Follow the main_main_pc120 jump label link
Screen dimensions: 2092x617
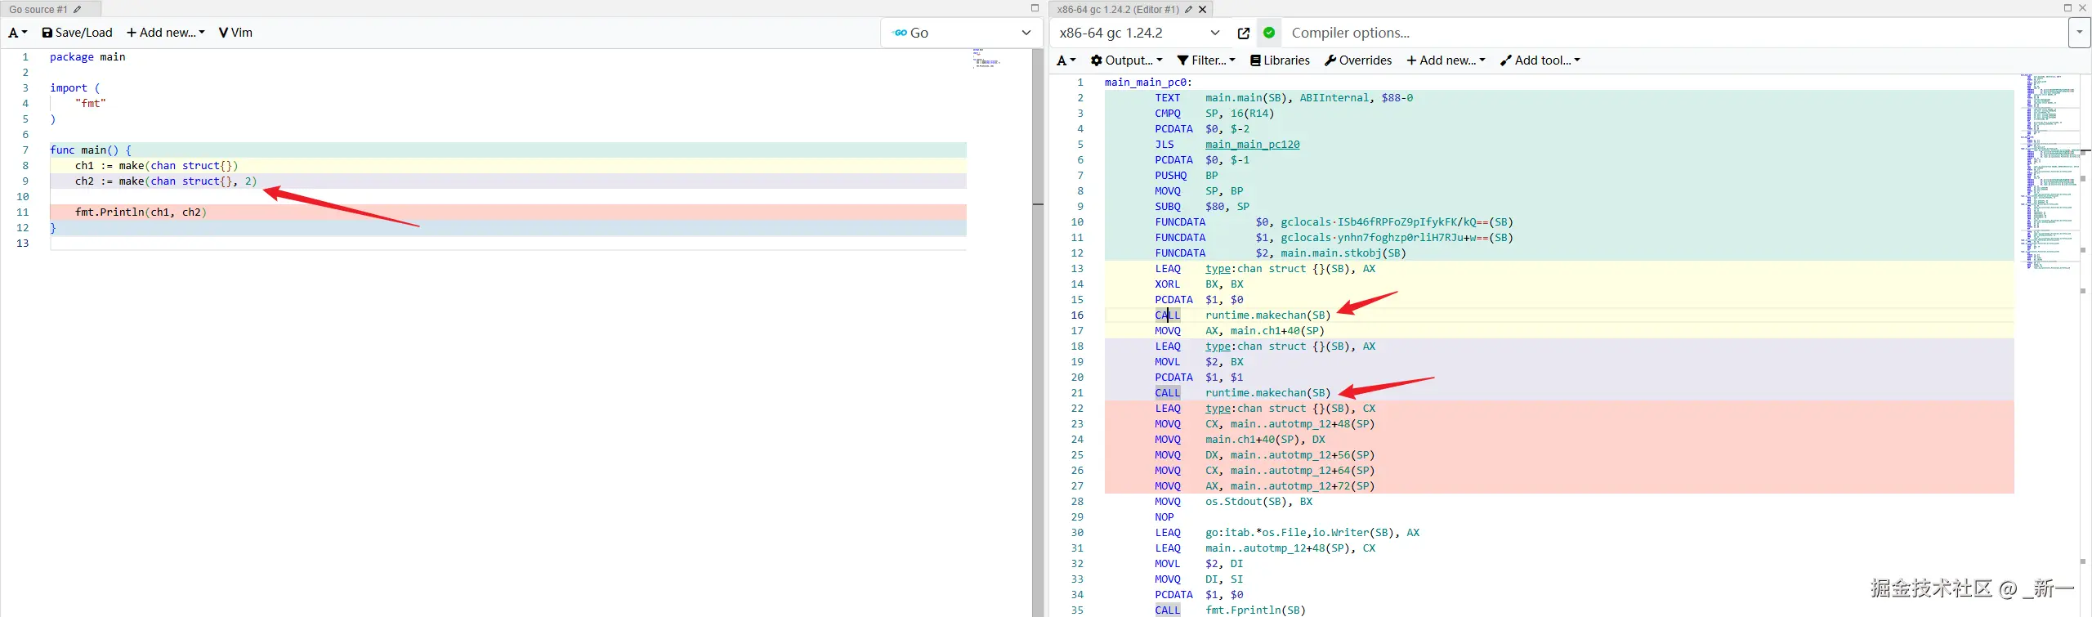1252,145
